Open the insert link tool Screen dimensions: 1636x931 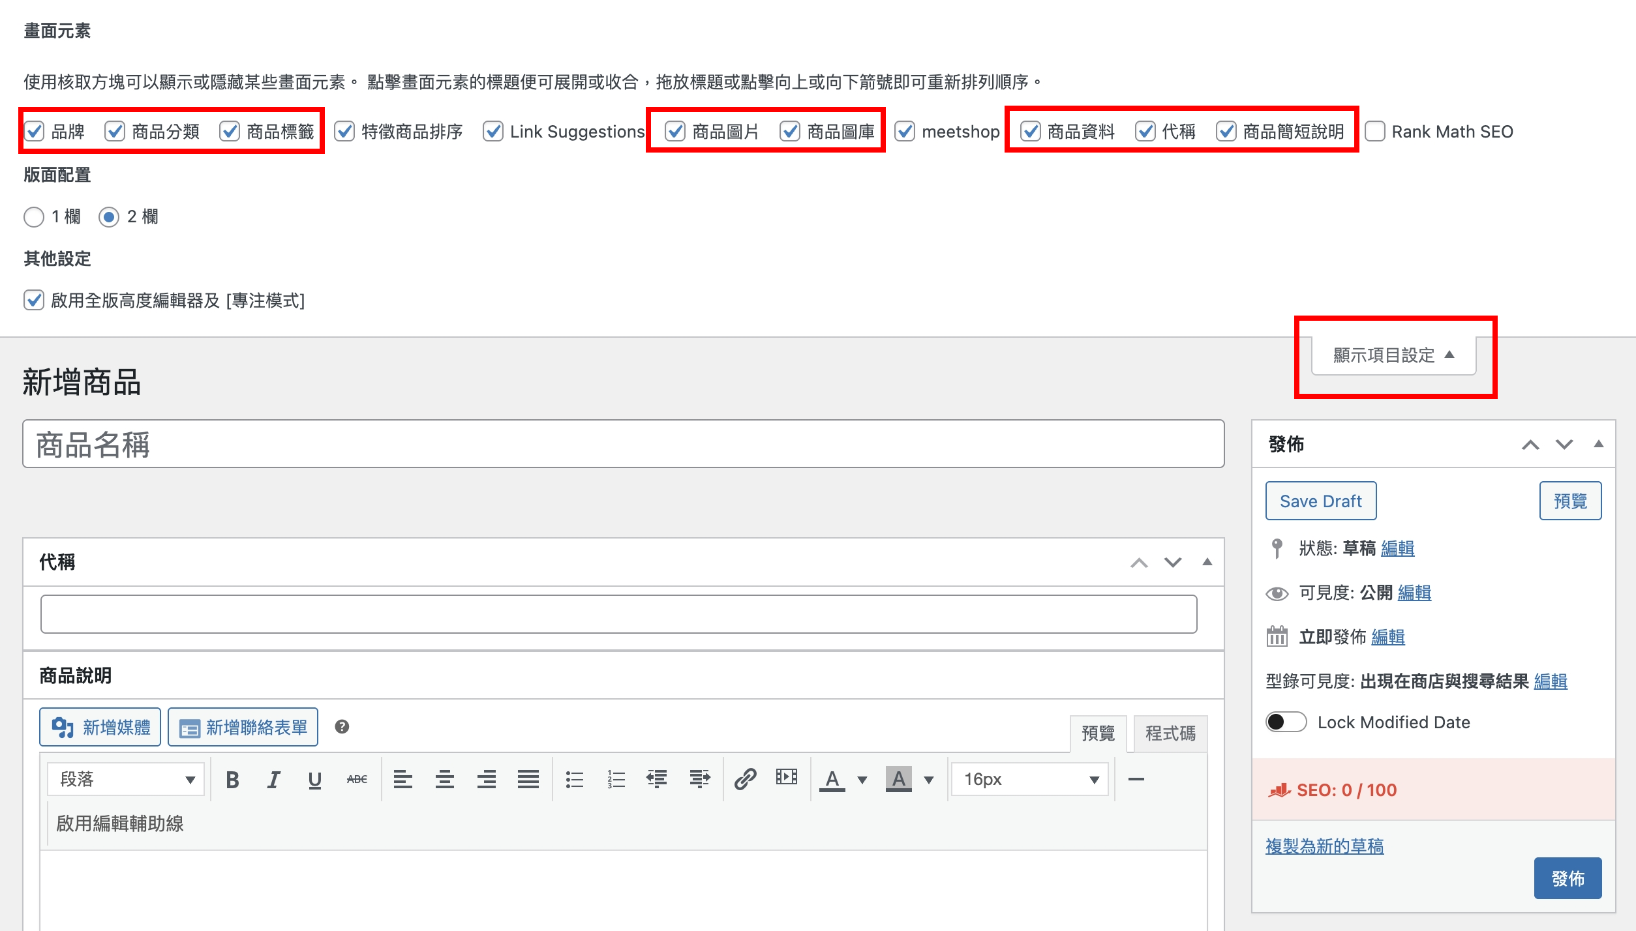[745, 779]
